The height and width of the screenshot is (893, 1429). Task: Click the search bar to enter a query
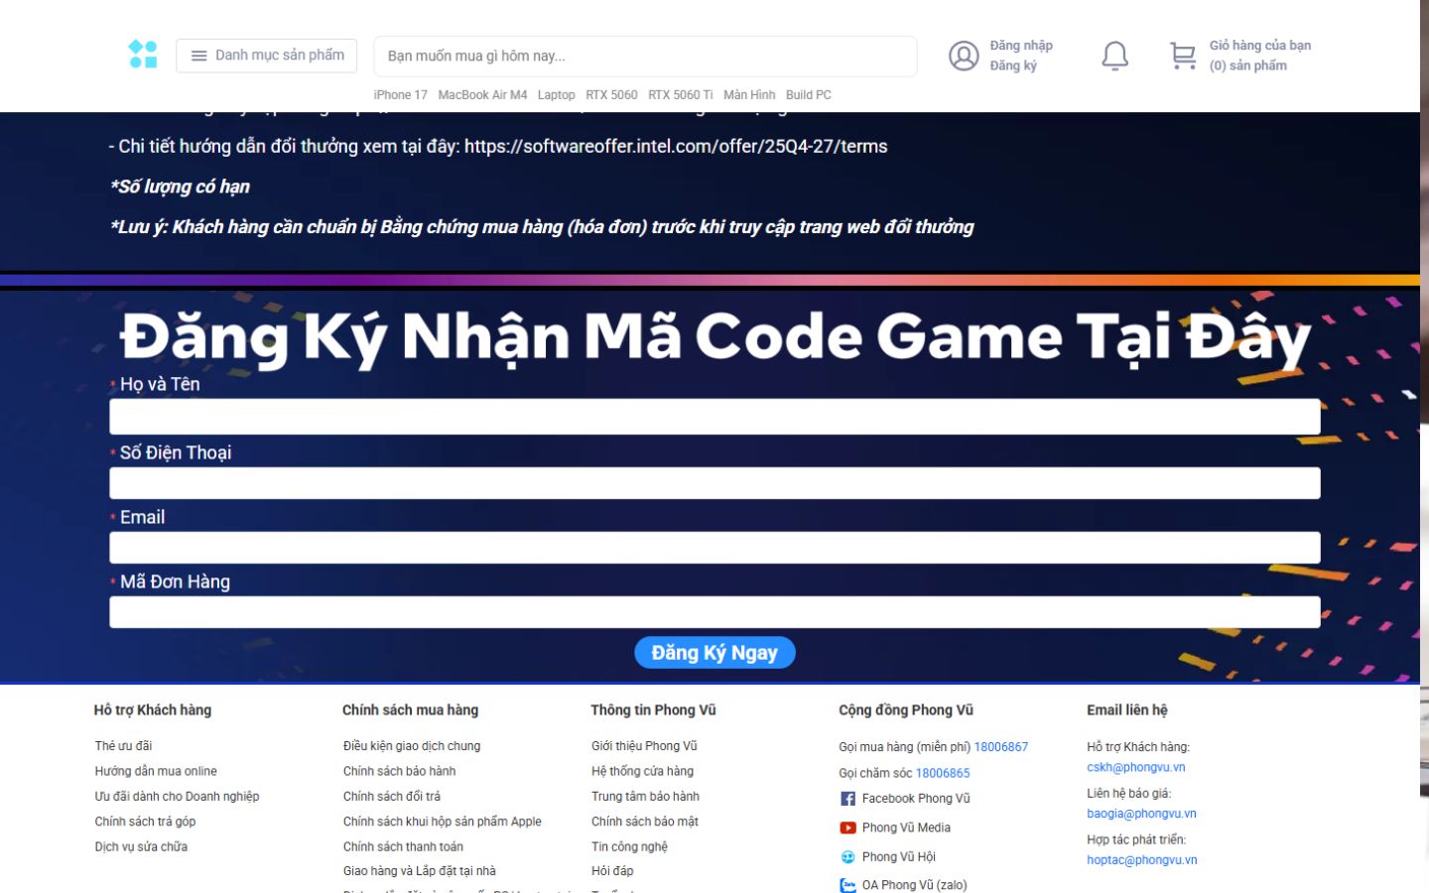[x=644, y=56]
